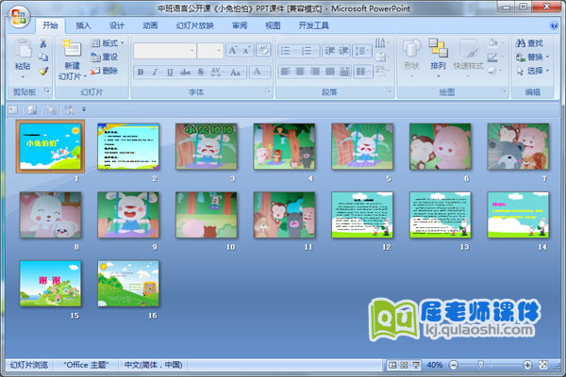This screenshot has width=566, height=377.
Task: Click the Copy icon in clipboard group
Action: [43, 57]
